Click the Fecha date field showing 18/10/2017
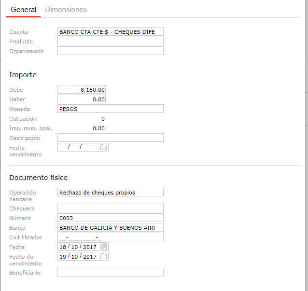 [78, 247]
